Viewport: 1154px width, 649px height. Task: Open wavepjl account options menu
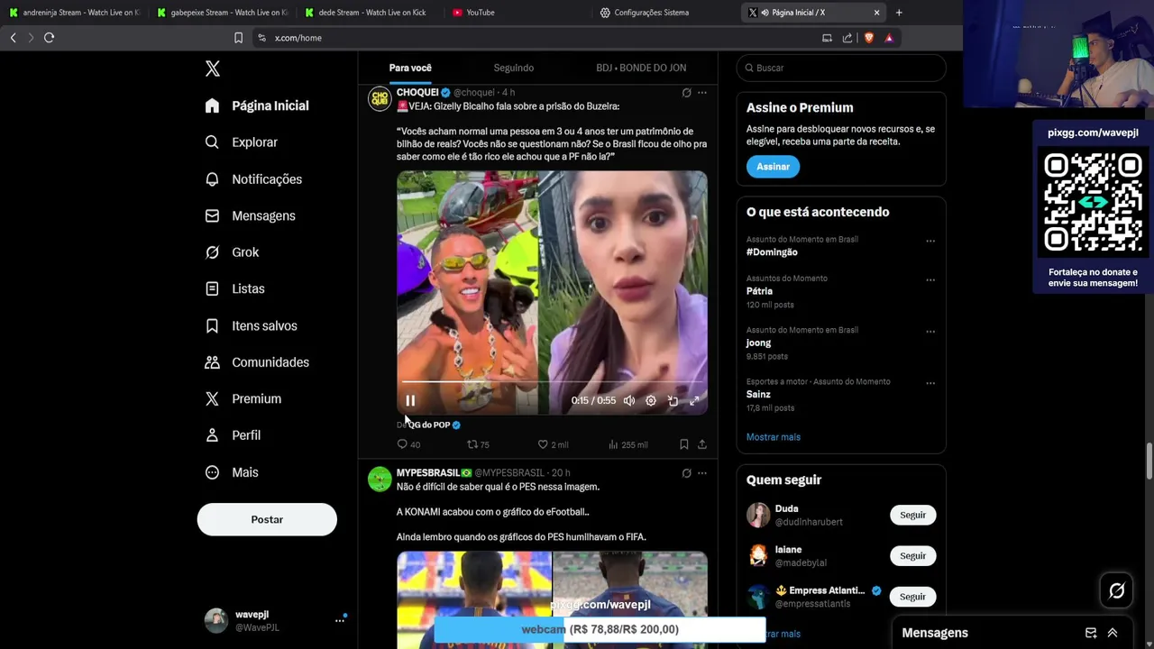tap(340, 620)
